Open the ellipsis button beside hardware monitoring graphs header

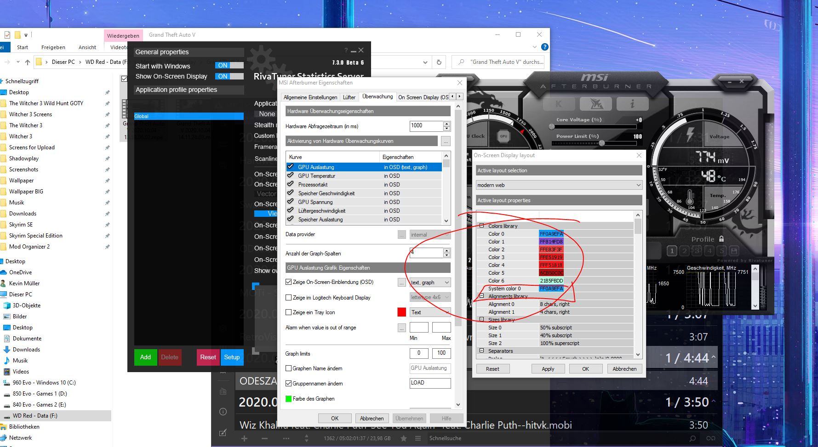pos(446,141)
